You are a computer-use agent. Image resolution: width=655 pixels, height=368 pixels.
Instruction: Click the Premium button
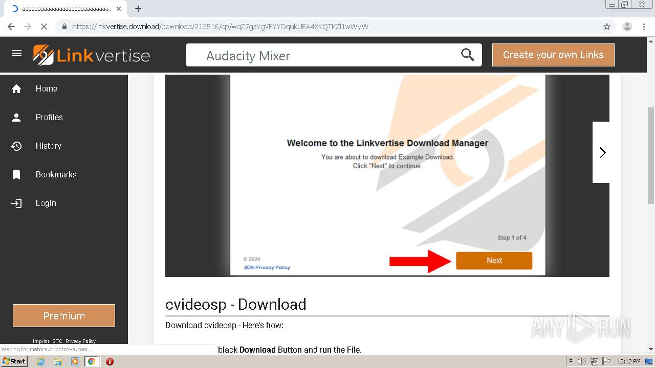coord(64,316)
